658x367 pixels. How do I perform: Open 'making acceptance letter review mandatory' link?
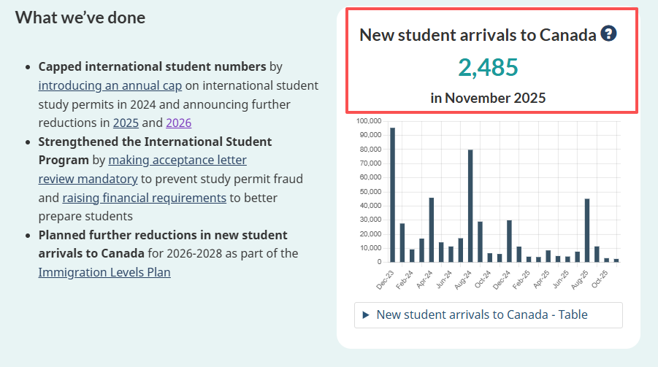(x=177, y=160)
